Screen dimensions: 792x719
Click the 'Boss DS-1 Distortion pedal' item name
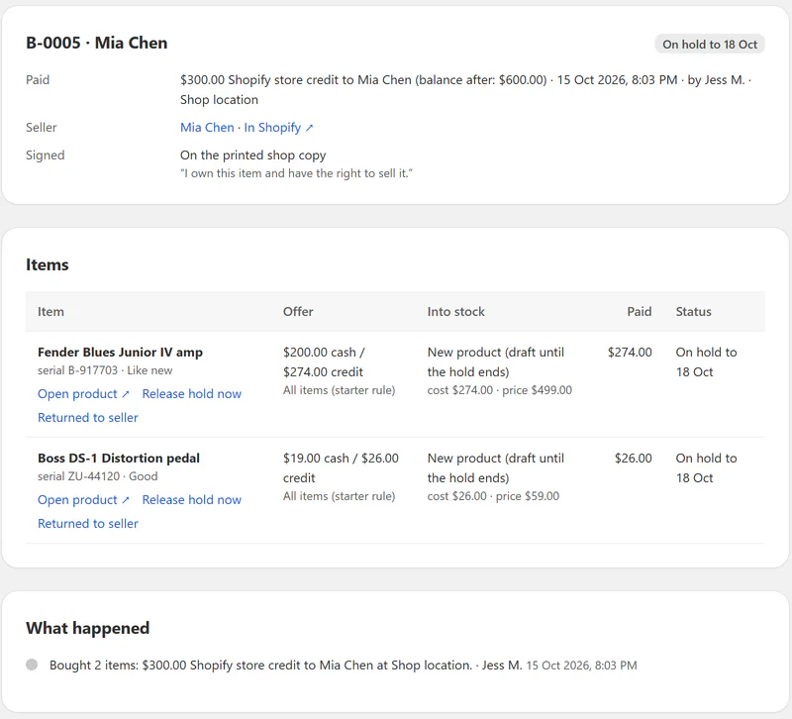pos(119,459)
